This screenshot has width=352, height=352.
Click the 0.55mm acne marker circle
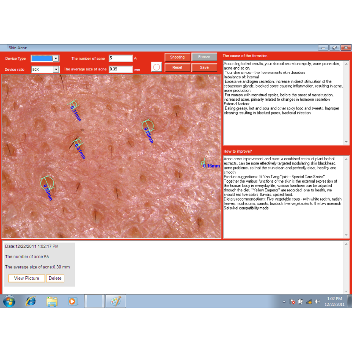pyautogui.click(x=148, y=126)
